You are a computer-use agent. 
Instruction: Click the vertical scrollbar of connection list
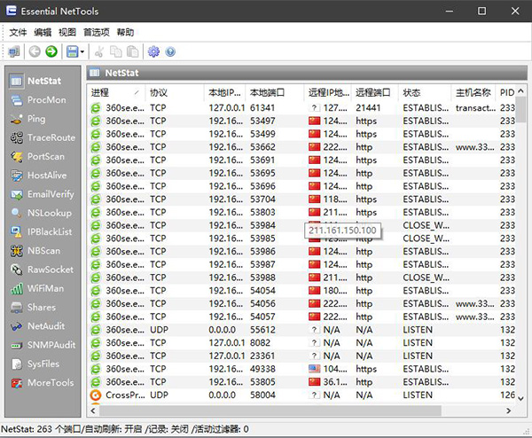[521, 266]
